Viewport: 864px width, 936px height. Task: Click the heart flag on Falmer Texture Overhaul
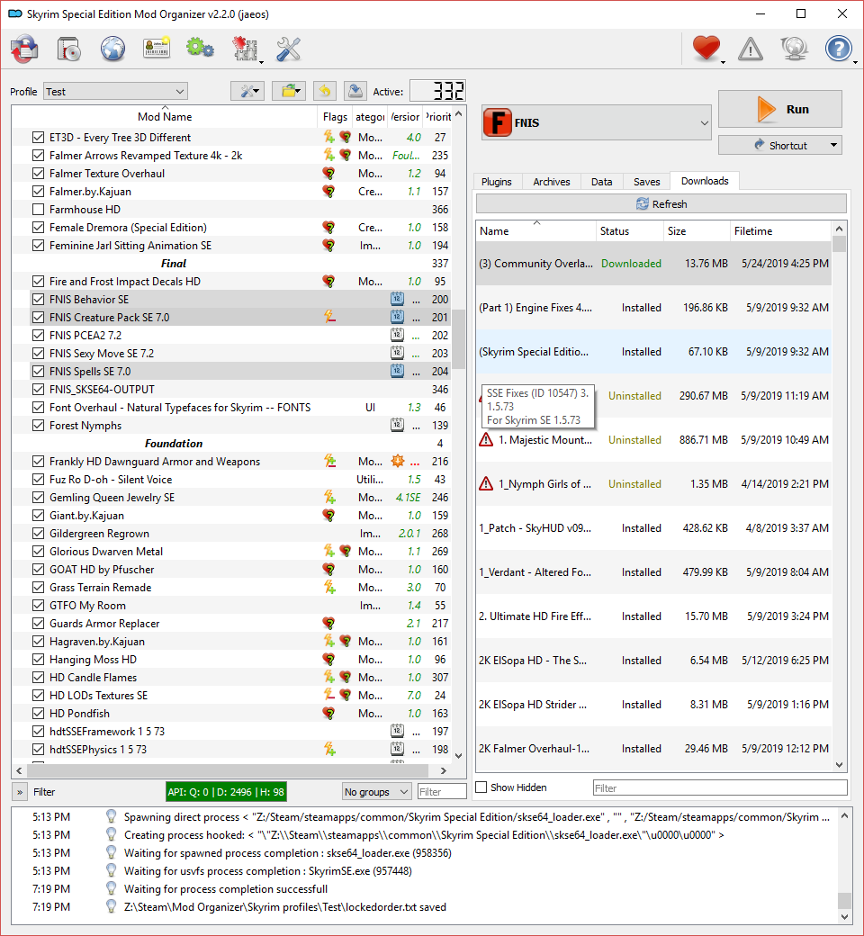328,173
